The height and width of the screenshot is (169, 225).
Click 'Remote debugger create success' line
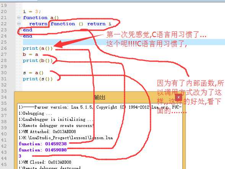click(56, 125)
